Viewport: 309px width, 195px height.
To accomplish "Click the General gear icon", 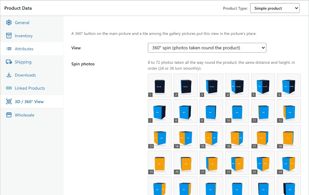I will (9, 23).
